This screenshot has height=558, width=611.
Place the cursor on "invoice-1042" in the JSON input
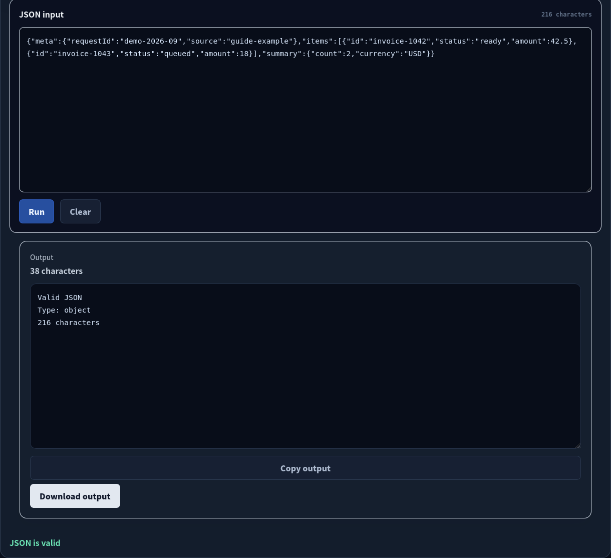coord(400,41)
